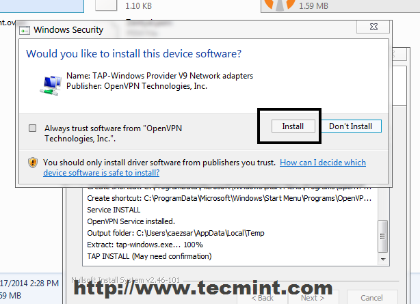The image size is (420, 304).
Task: Click the Publisher: OpenVPN Technologies text
Action: 137,86
